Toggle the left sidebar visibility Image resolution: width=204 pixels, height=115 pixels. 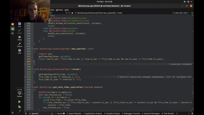26,113
